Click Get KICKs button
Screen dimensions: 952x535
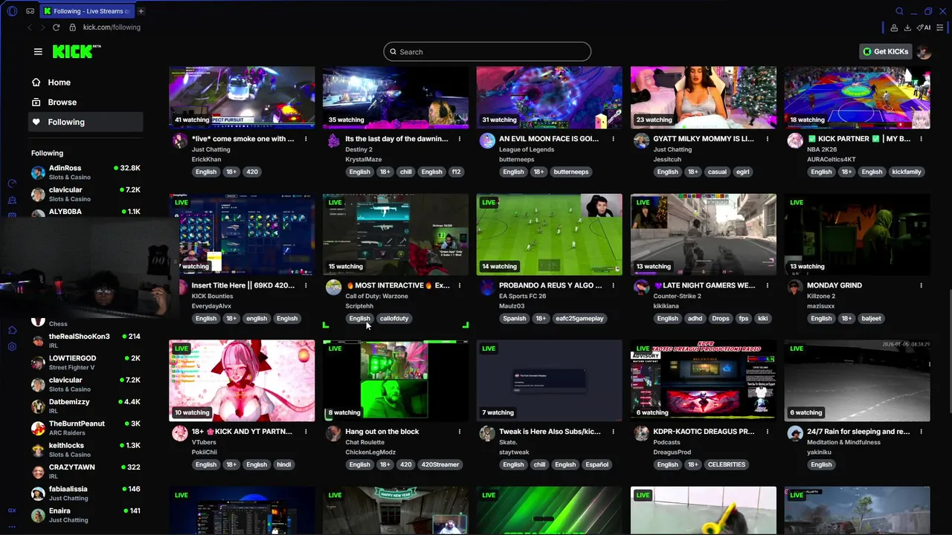pyautogui.click(x=886, y=51)
